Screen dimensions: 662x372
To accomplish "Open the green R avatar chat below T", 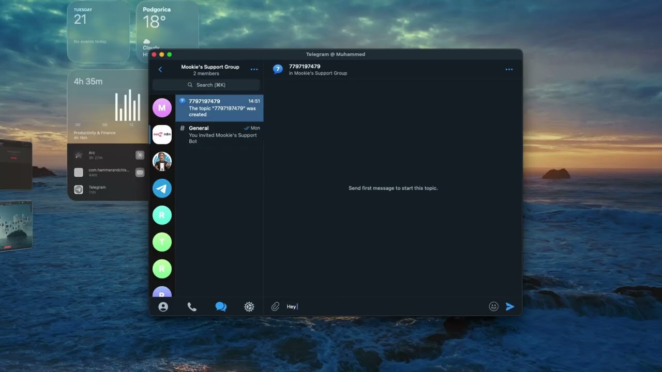I will [x=162, y=269].
